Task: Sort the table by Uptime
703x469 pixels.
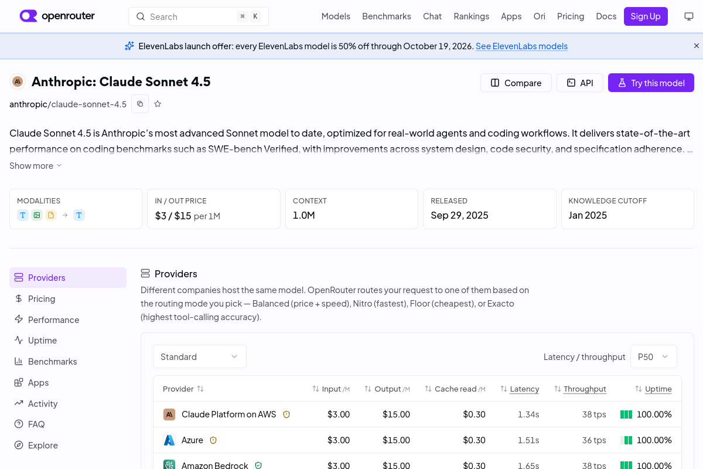Action: pyautogui.click(x=653, y=389)
